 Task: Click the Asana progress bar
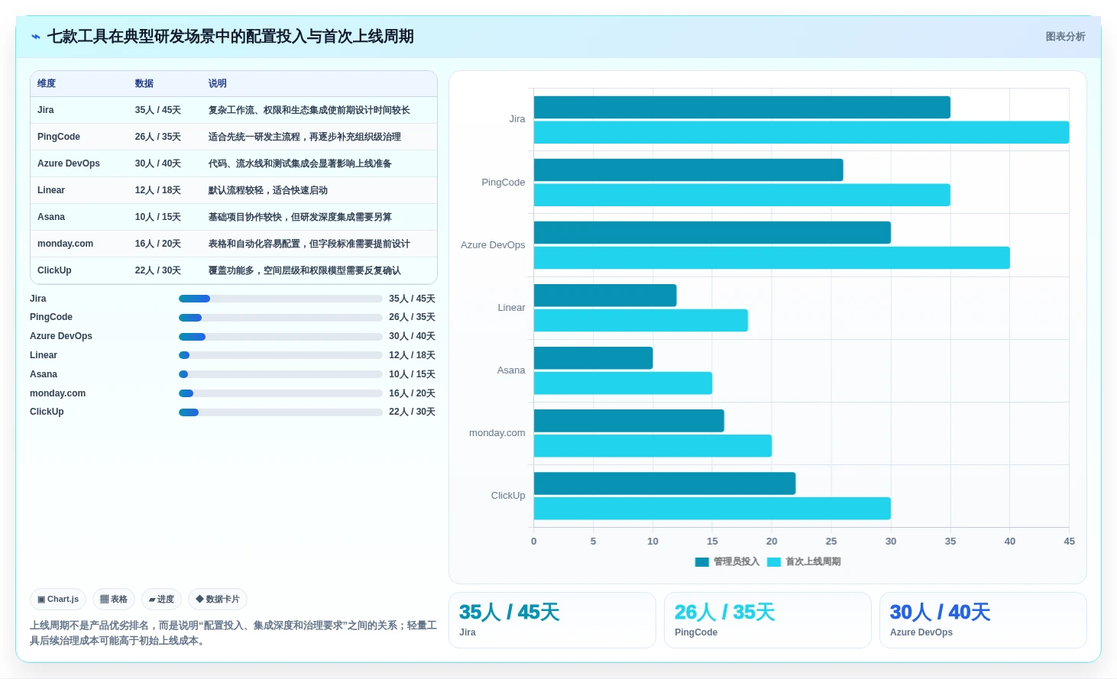pos(280,374)
